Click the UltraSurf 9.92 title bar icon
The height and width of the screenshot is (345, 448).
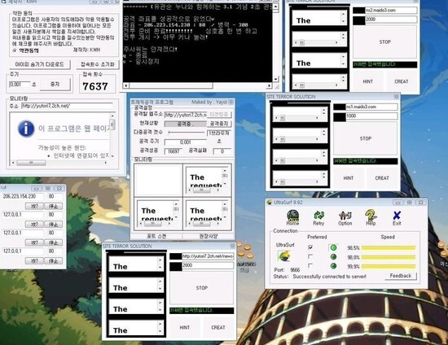tap(269, 203)
